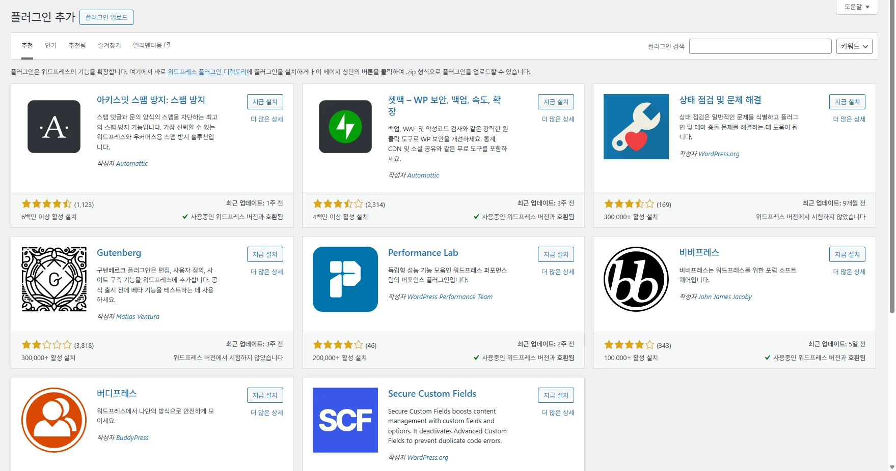Install Jetpack with 지금 설치 button
896x471 pixels.
coord(556,102)
